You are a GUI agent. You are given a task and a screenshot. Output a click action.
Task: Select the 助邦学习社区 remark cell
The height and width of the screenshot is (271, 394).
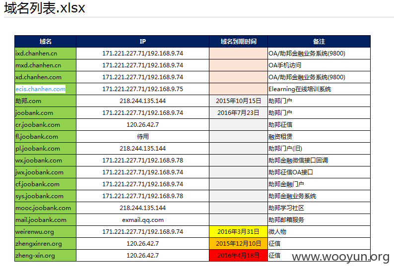coord(319,208)
